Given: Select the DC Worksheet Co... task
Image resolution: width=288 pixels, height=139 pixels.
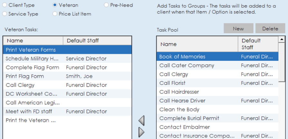Looking at the screenshot, I should (67, 94).
